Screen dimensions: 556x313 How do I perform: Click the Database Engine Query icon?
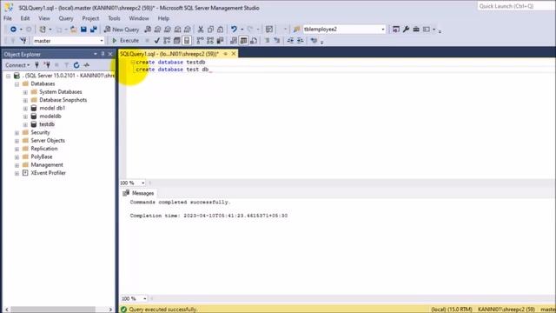coord(148,30)
